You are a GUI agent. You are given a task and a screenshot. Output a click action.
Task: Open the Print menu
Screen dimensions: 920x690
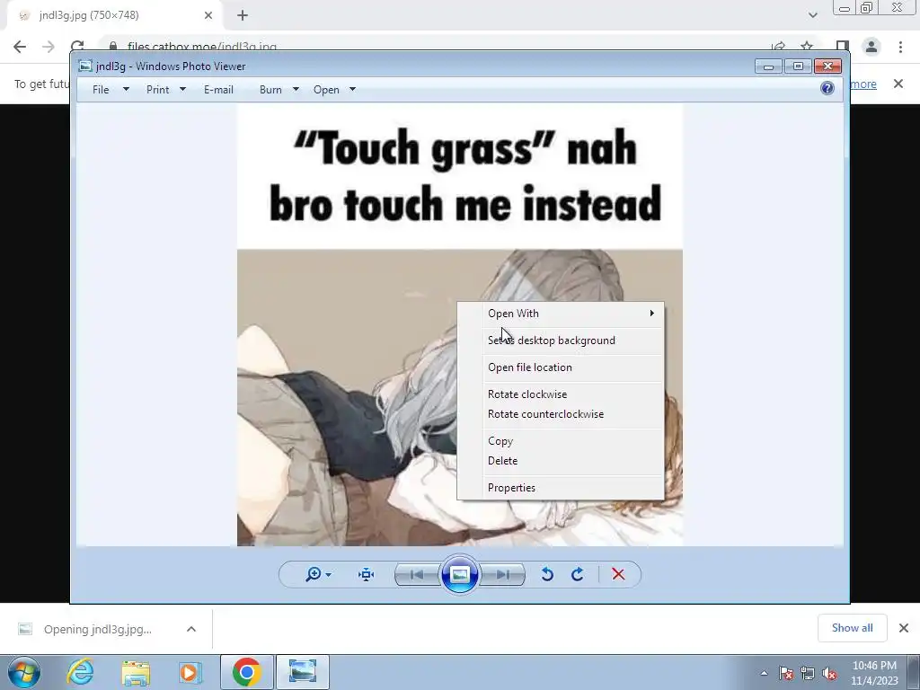coord(158,90)
